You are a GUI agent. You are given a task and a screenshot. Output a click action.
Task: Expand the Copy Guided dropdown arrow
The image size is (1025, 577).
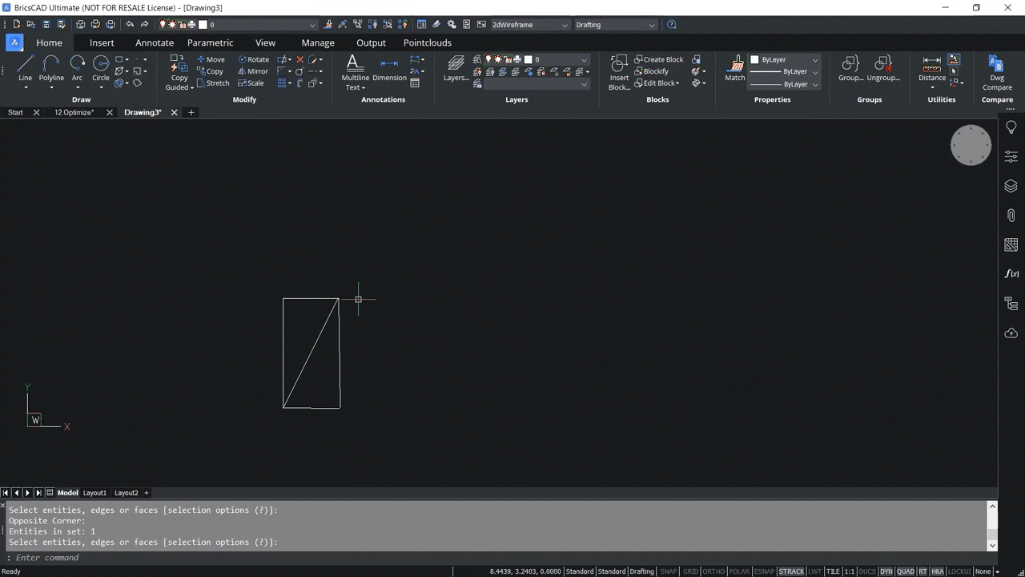(x=192, y=88)
